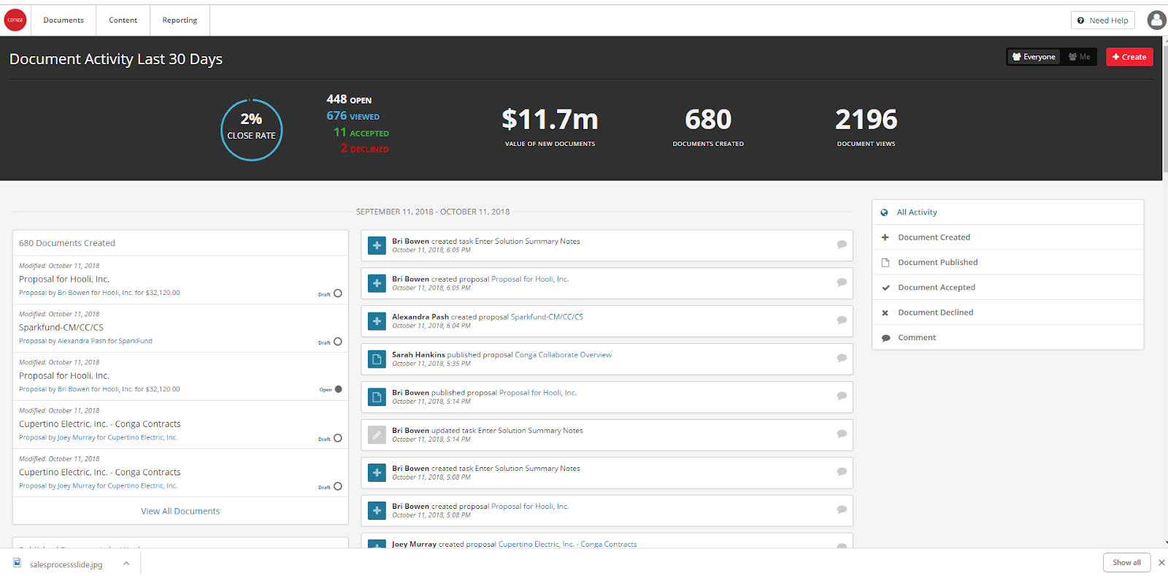Screen dimensions: 1168x576
Task: Click the Open status circle for the Hooli proposal
Action: [x=338, y=389]
